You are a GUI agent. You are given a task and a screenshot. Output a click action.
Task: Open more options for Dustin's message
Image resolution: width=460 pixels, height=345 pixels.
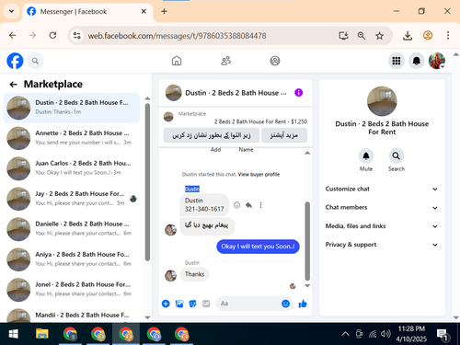tap(260, 205)
